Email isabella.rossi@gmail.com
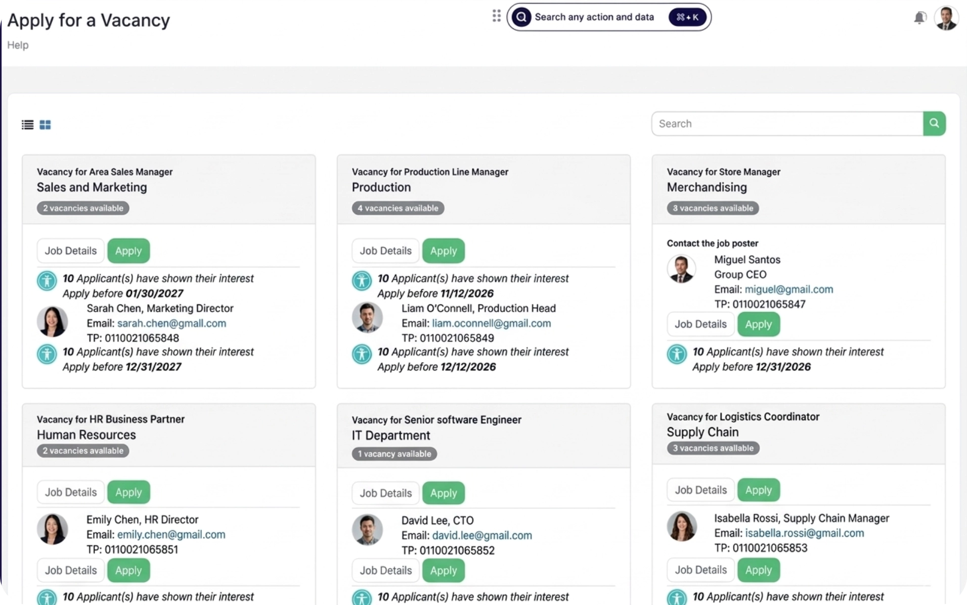This screenshot has width=967, height=605. (805, 533)
